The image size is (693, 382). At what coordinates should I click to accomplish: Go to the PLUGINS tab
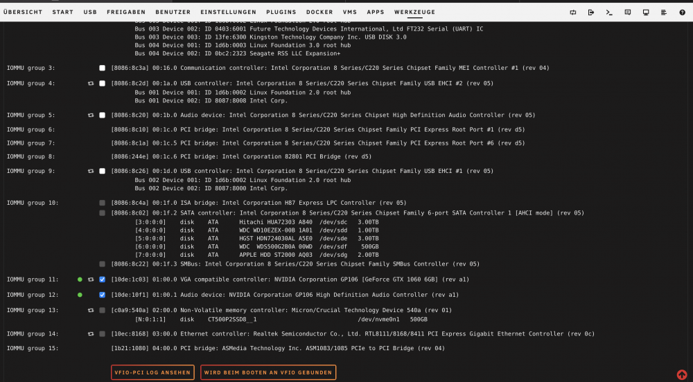point(281,12)
